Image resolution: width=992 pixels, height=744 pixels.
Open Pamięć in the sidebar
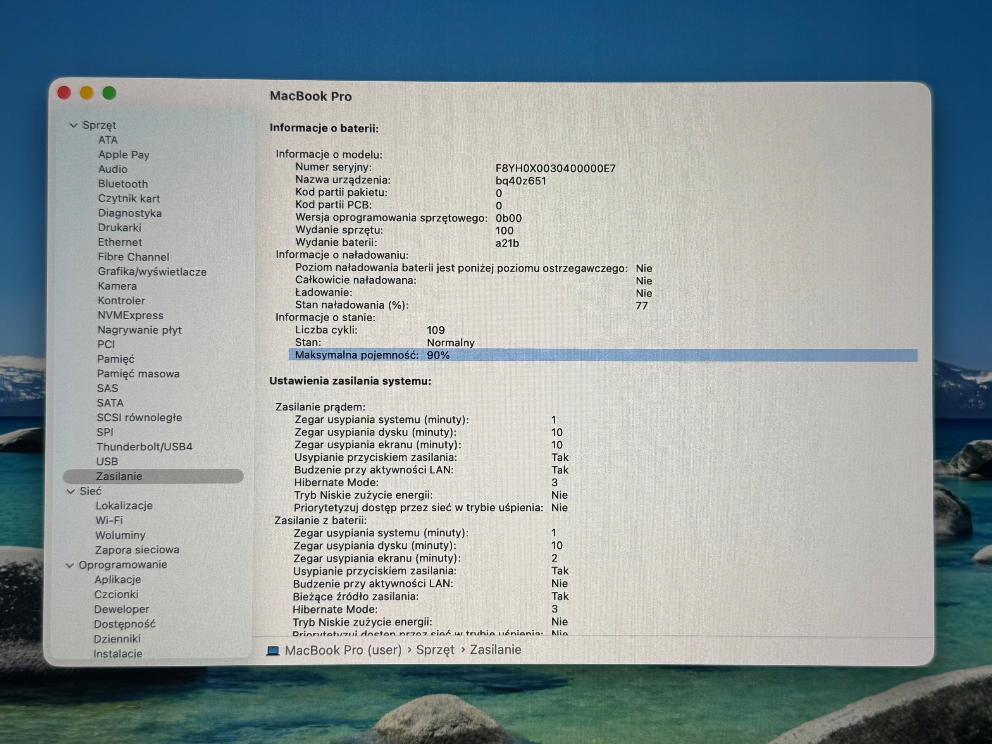[x=116, y=359]
